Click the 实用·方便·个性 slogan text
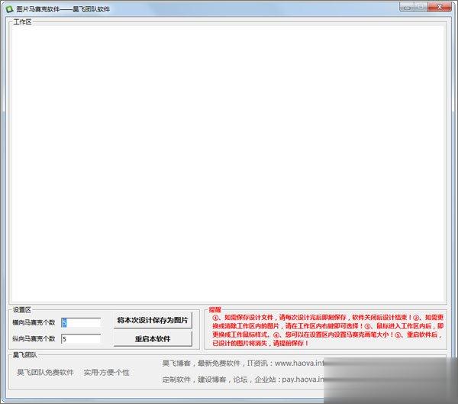Viewport: 458px width, 404px height. (x=106, y=373)
